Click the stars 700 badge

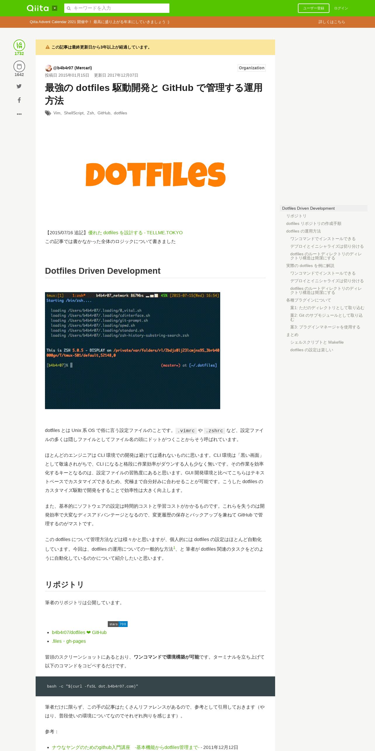[118, 624]
